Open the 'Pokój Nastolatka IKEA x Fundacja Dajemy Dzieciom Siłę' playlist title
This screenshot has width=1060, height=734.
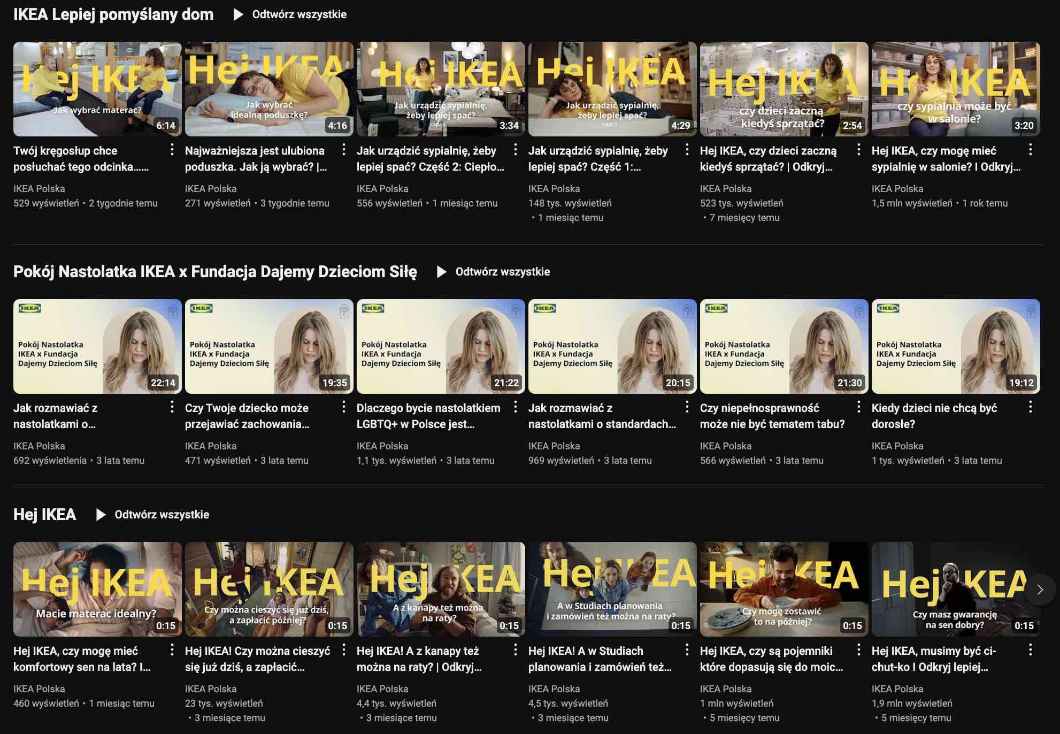[215, 272]
